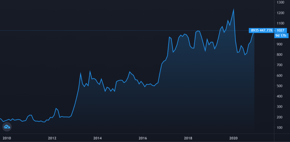This screenshot has height=142, width=290.
Task: Click the TradingView cloud logo icon
Action: (x=7, y=127)
